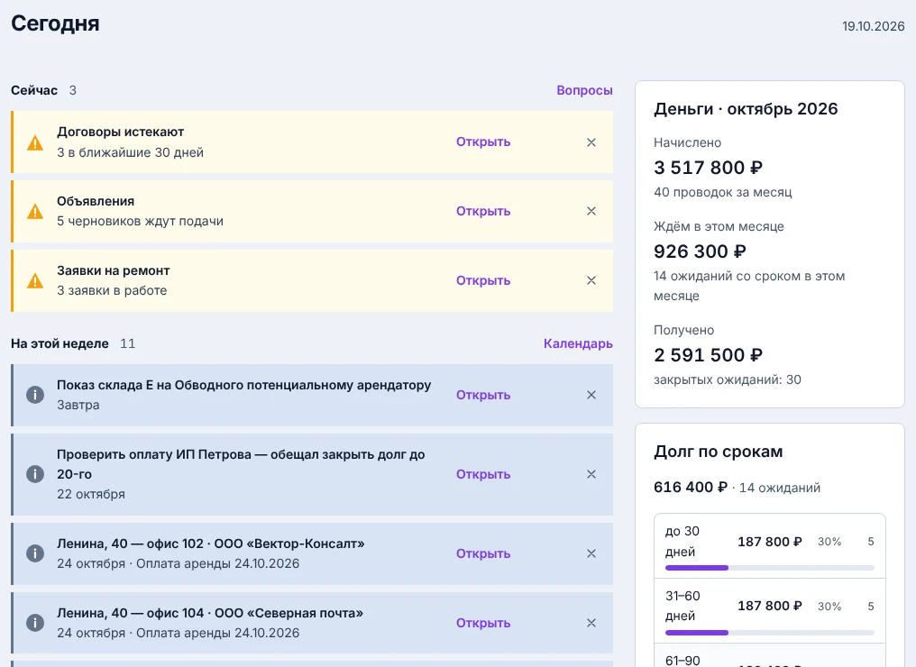This screenshot has height=667, width=916.
Task: Click the Сегодня page title
Action: [x=55, y=24]
